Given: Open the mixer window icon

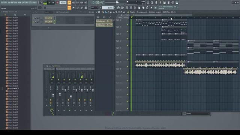Looking at the screenshot, I should tap(131, 7).
